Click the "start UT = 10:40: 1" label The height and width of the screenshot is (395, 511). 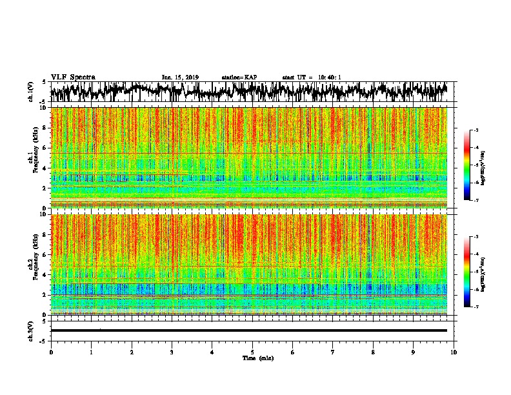coord(312,77)
